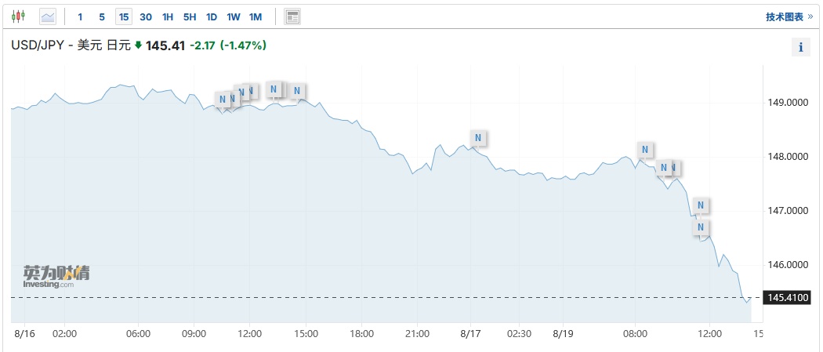This screenshot has width=823, height=352.
Task: Open the lowest news marker near 12:00
Action: 702,227
